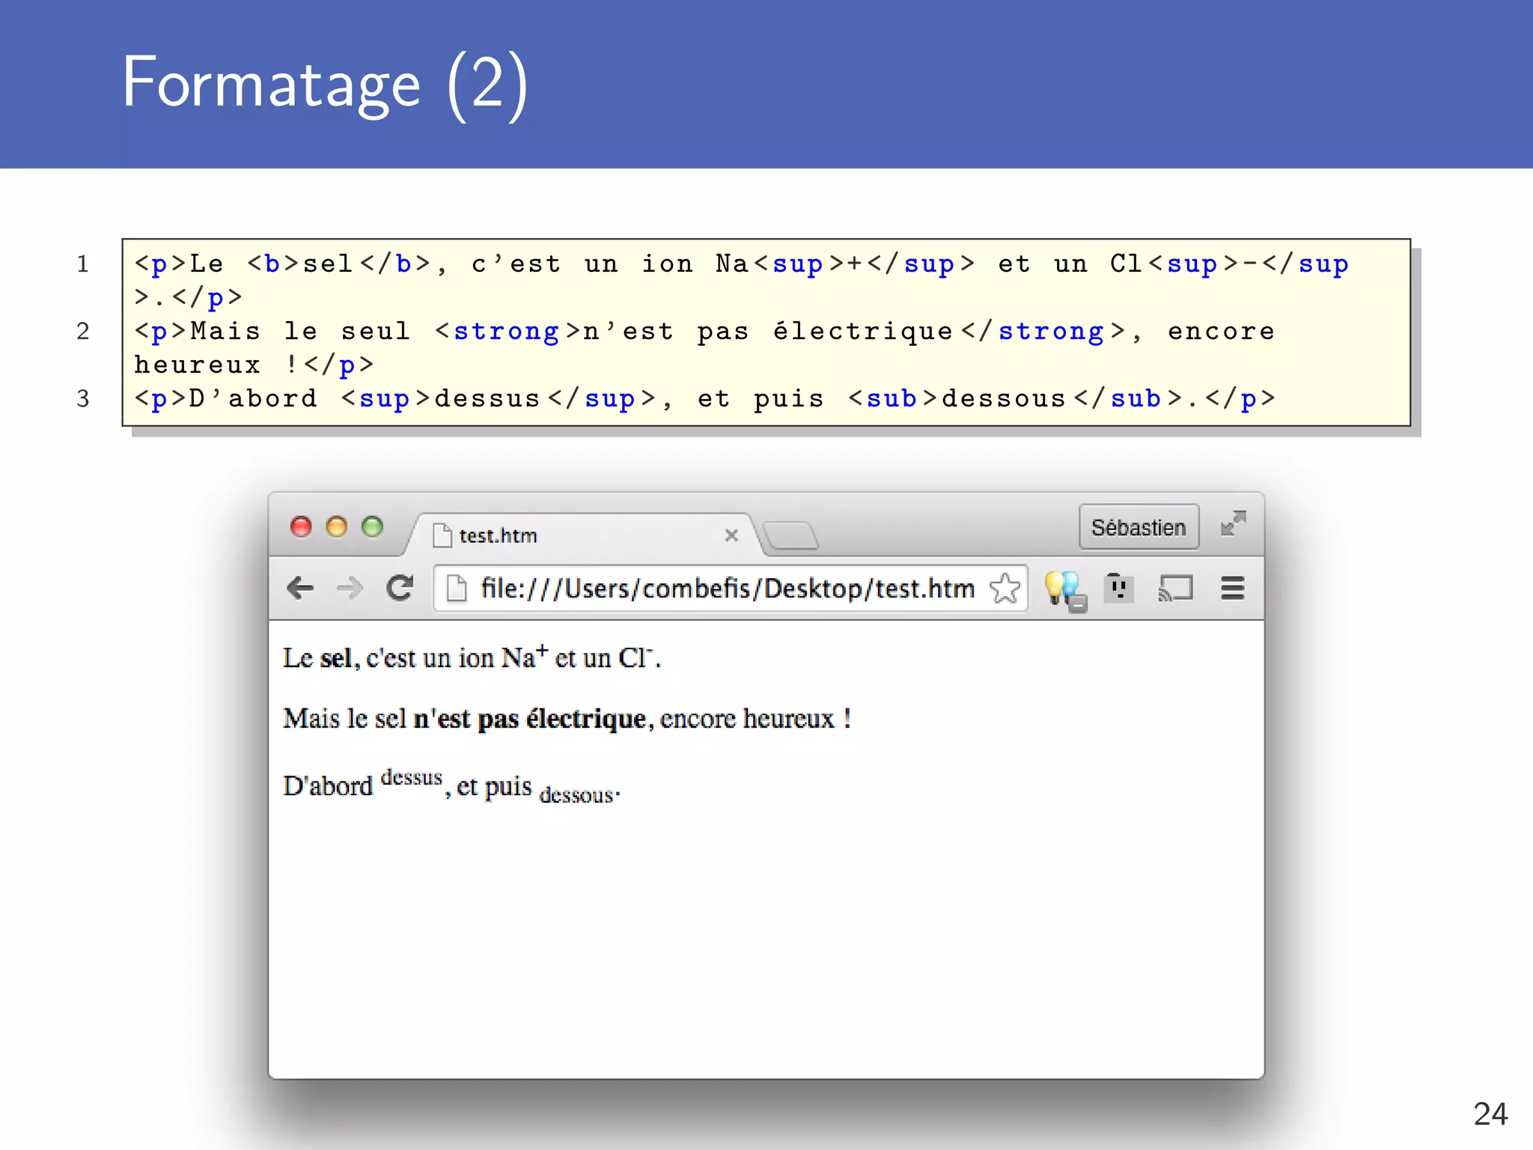Click the yellow minimize window button

pos(337,527)
